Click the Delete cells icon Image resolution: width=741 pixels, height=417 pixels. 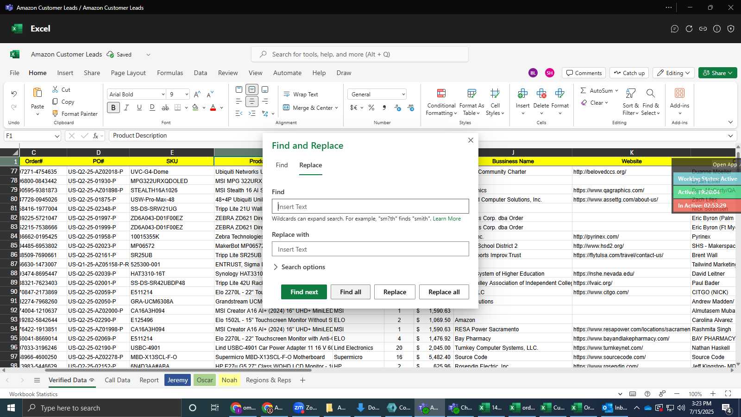(541, 93)
